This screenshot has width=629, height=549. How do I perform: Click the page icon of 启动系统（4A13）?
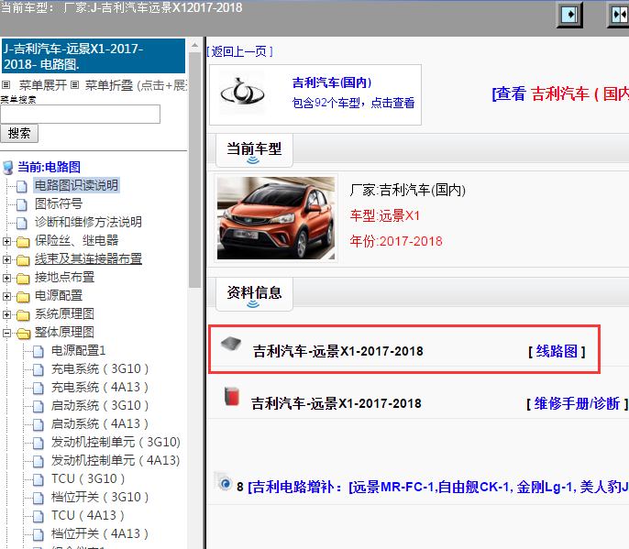click(39, 424)
